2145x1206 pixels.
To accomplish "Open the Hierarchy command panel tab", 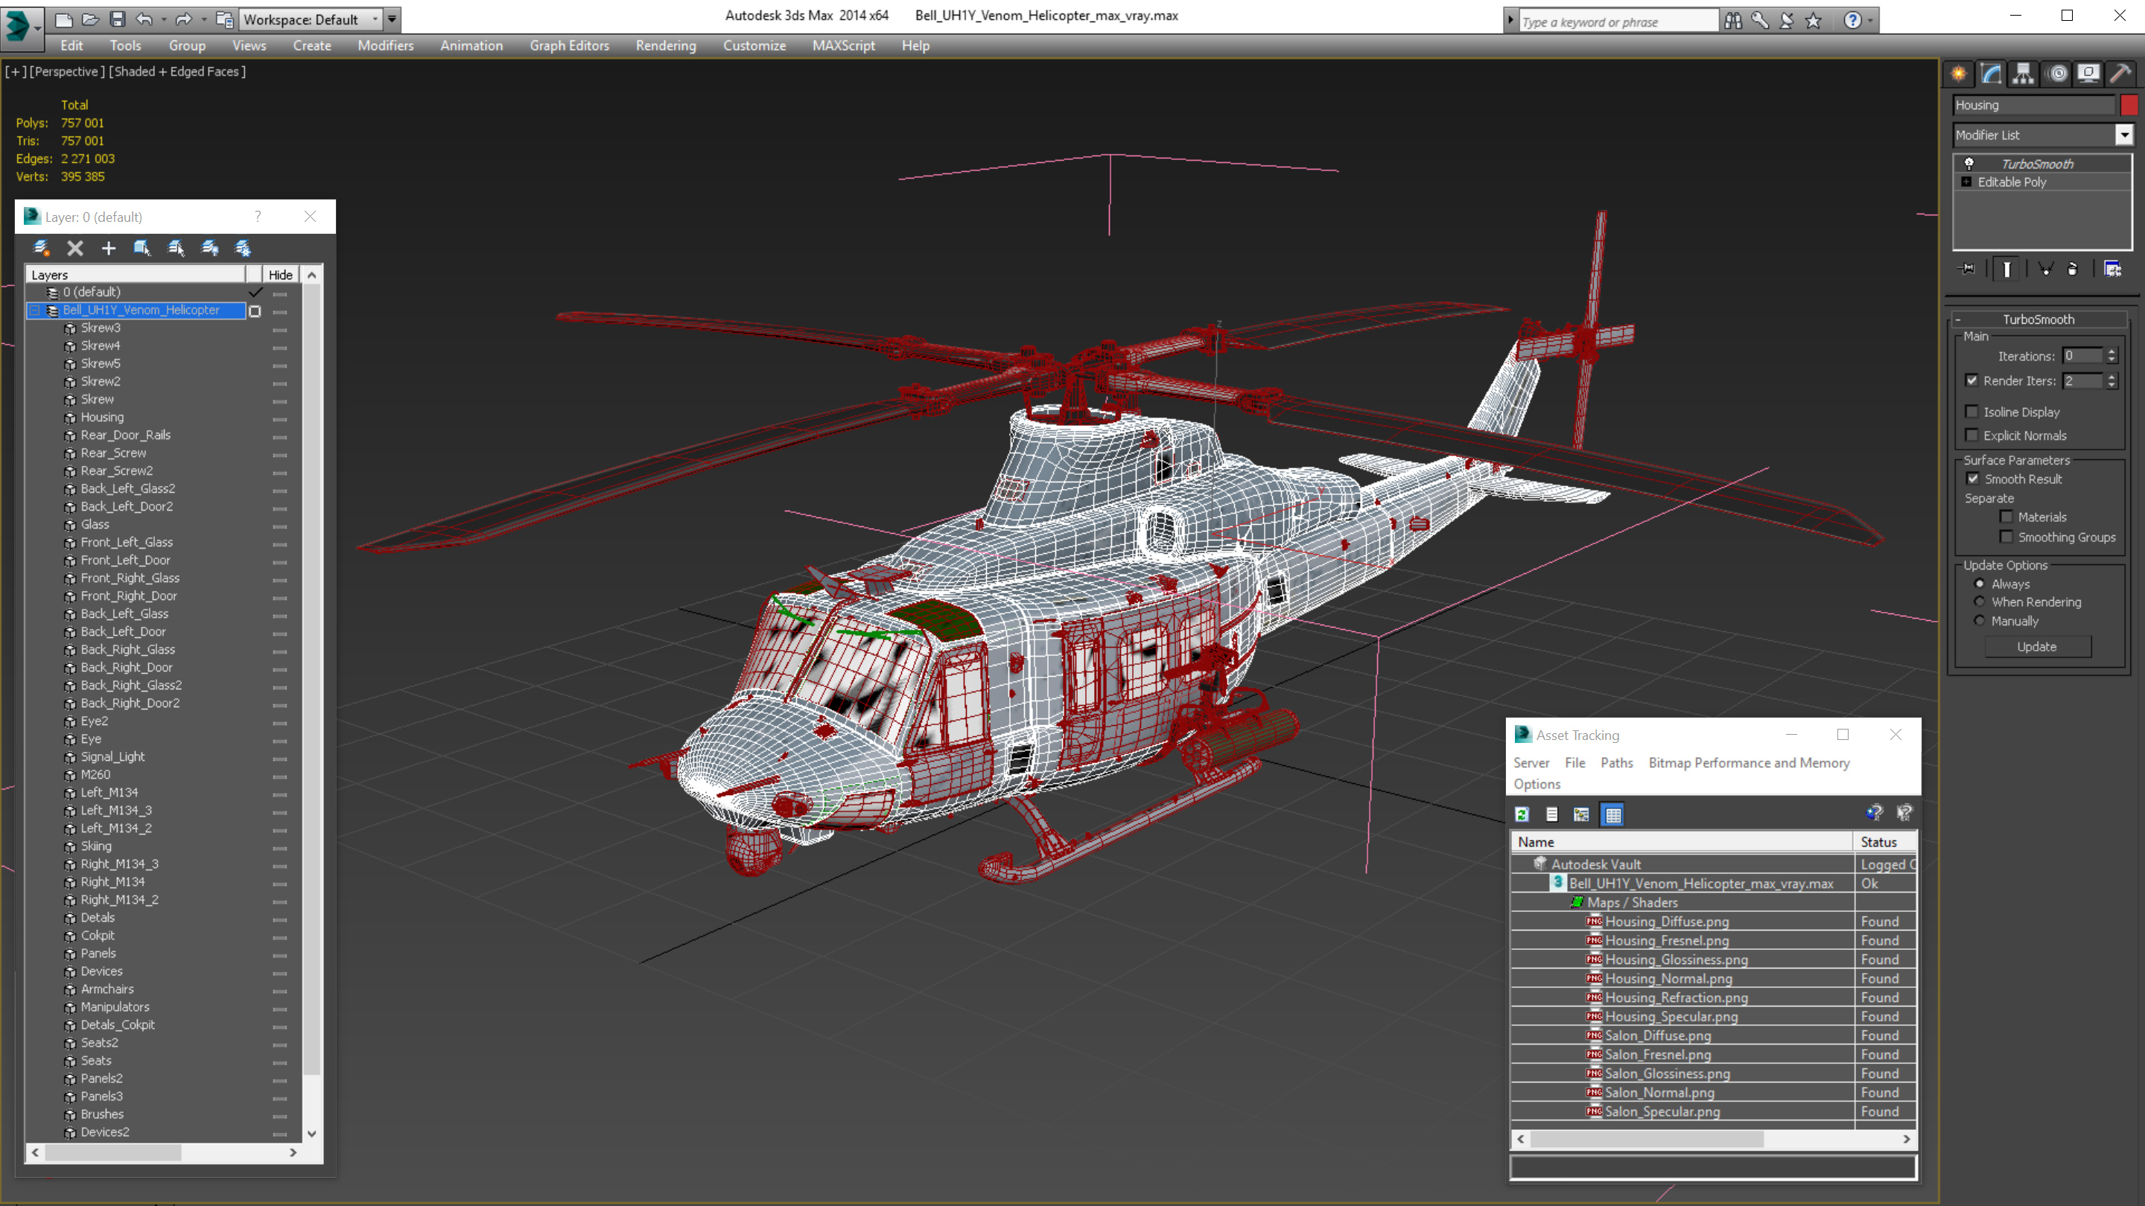I will [x=2023, y=73].
